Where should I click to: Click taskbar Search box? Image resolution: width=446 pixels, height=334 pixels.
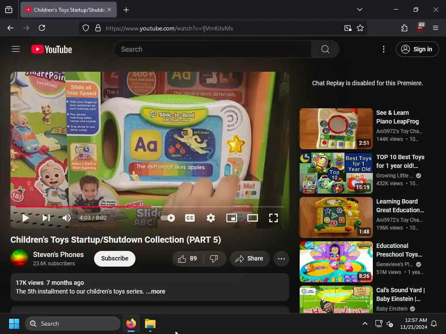click(73, 324)
